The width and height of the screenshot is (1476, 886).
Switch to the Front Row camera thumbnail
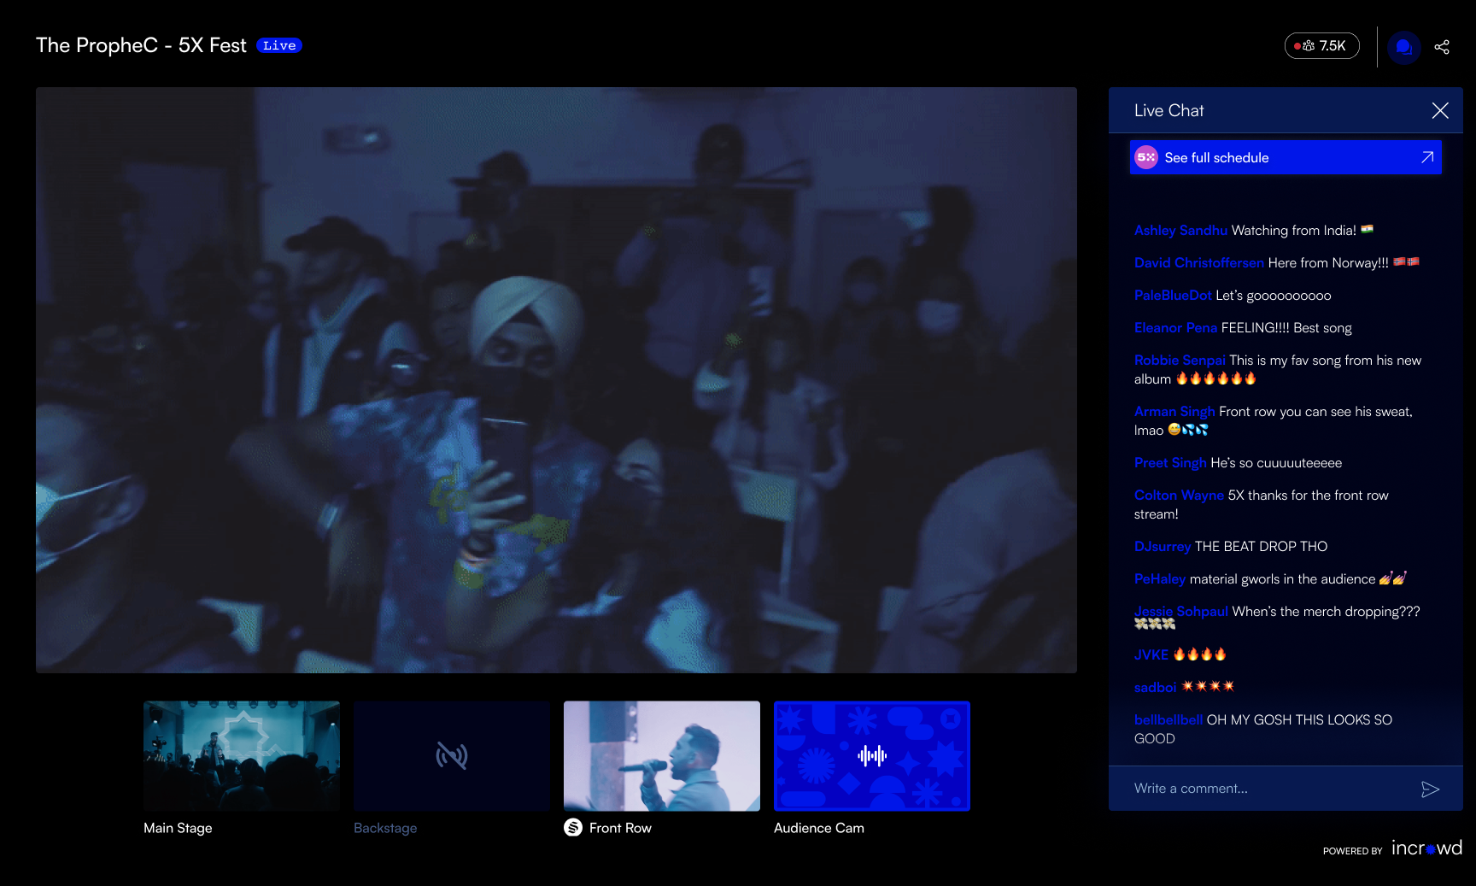tap(662, 756)
